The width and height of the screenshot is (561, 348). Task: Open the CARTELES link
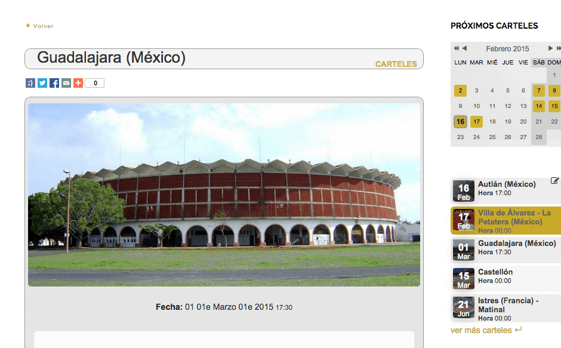(x=396, y=64)
